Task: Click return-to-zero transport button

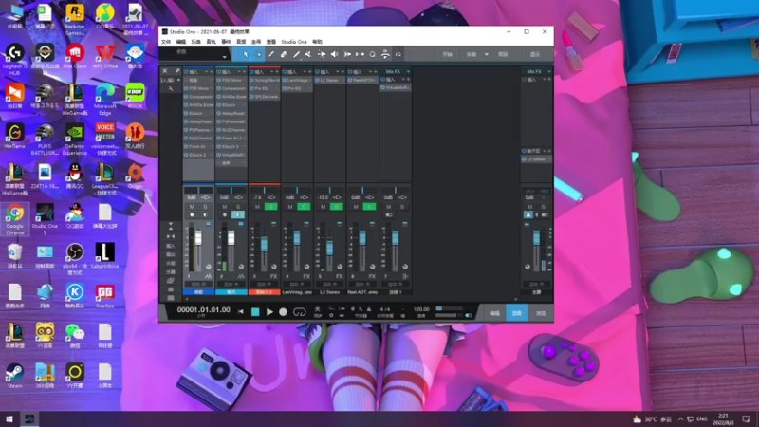Action: click(x=241, y=312)
